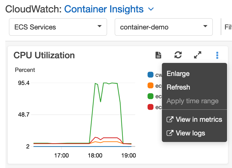The image size is (232, 168).
Task: Click the 18:00 marker on the time axis
Action: pos(95,155)
